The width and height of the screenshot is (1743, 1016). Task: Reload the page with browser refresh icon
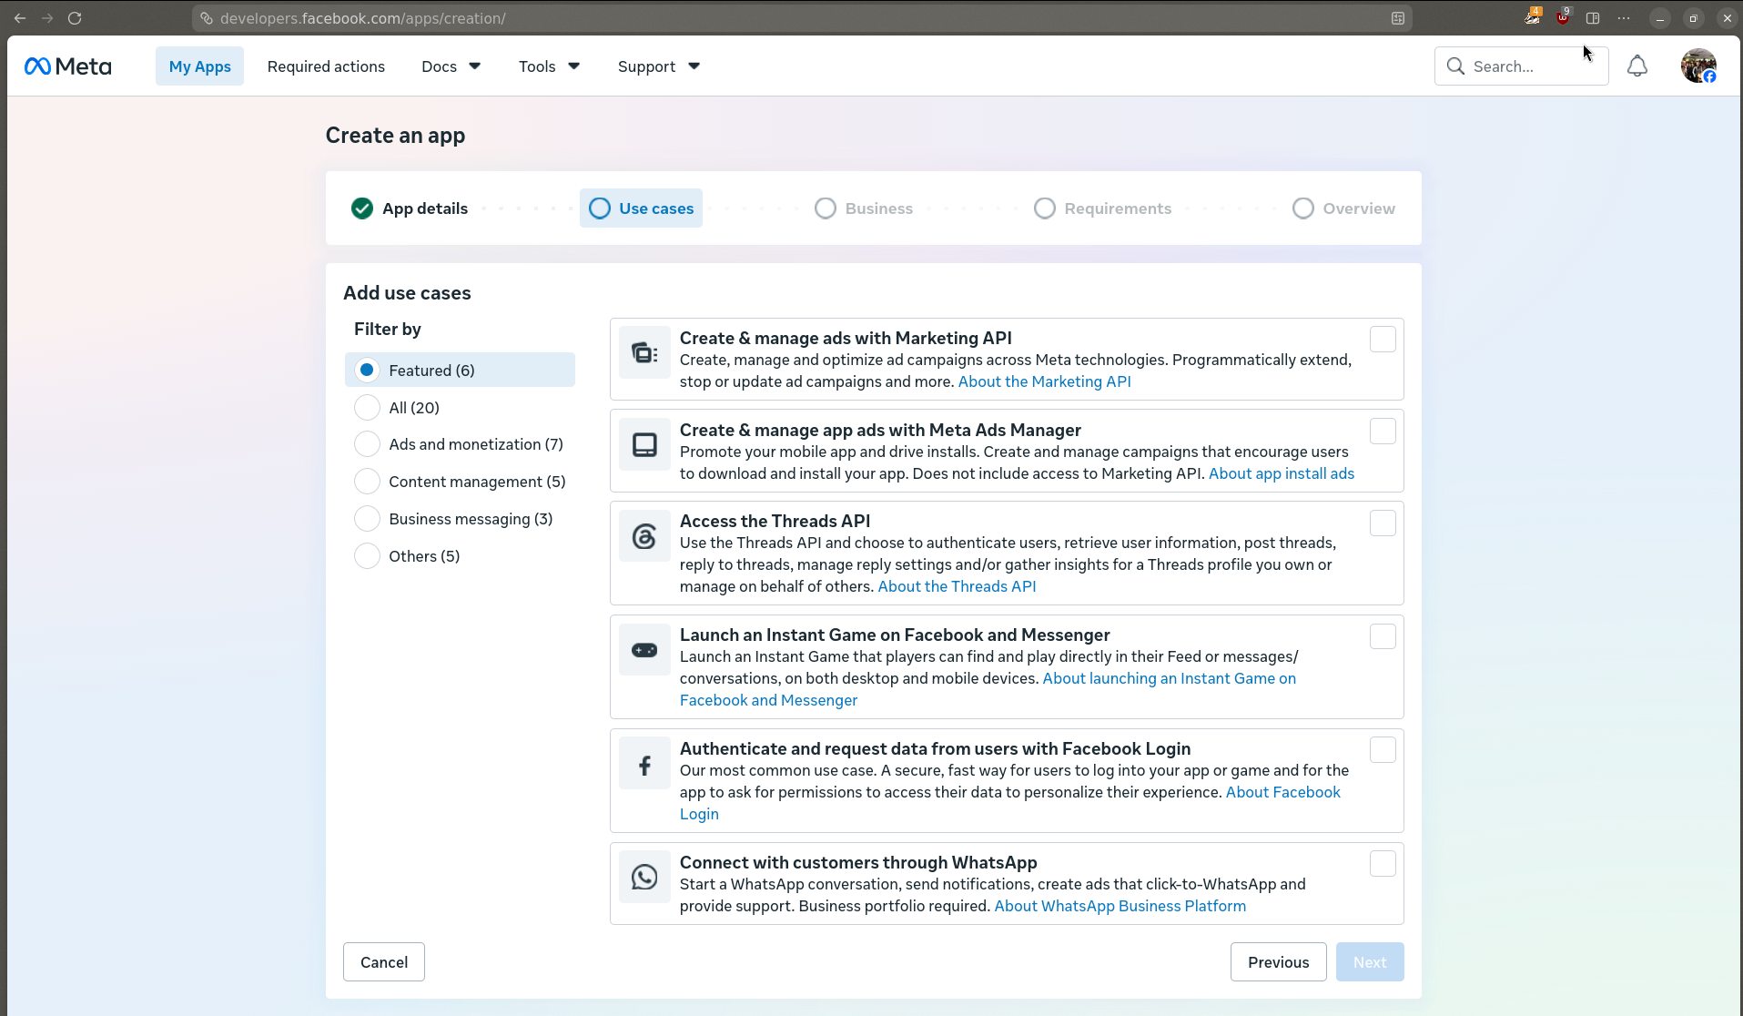(75, 18)
